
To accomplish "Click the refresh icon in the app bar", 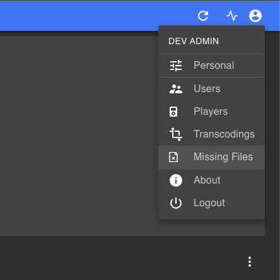I will click(203, 16).
